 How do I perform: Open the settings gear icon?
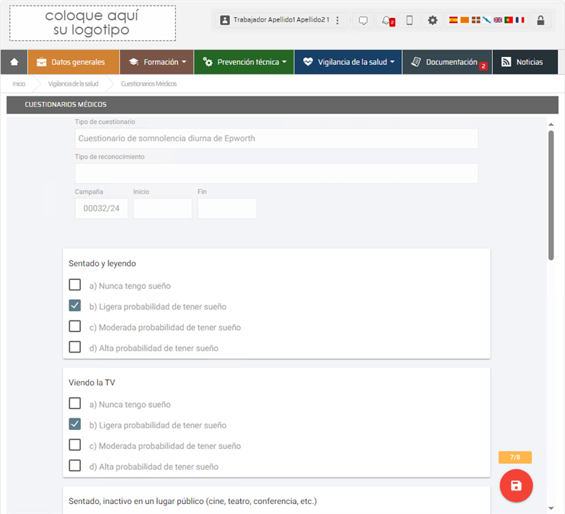[432, 21]
